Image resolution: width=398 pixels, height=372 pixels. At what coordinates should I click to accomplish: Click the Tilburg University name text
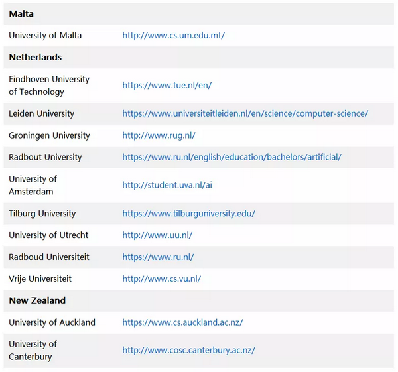42,214
